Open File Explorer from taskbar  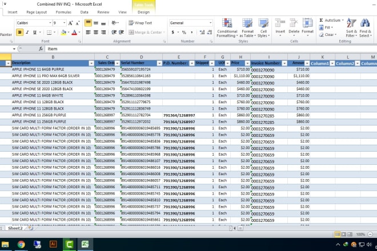[5, 245]
